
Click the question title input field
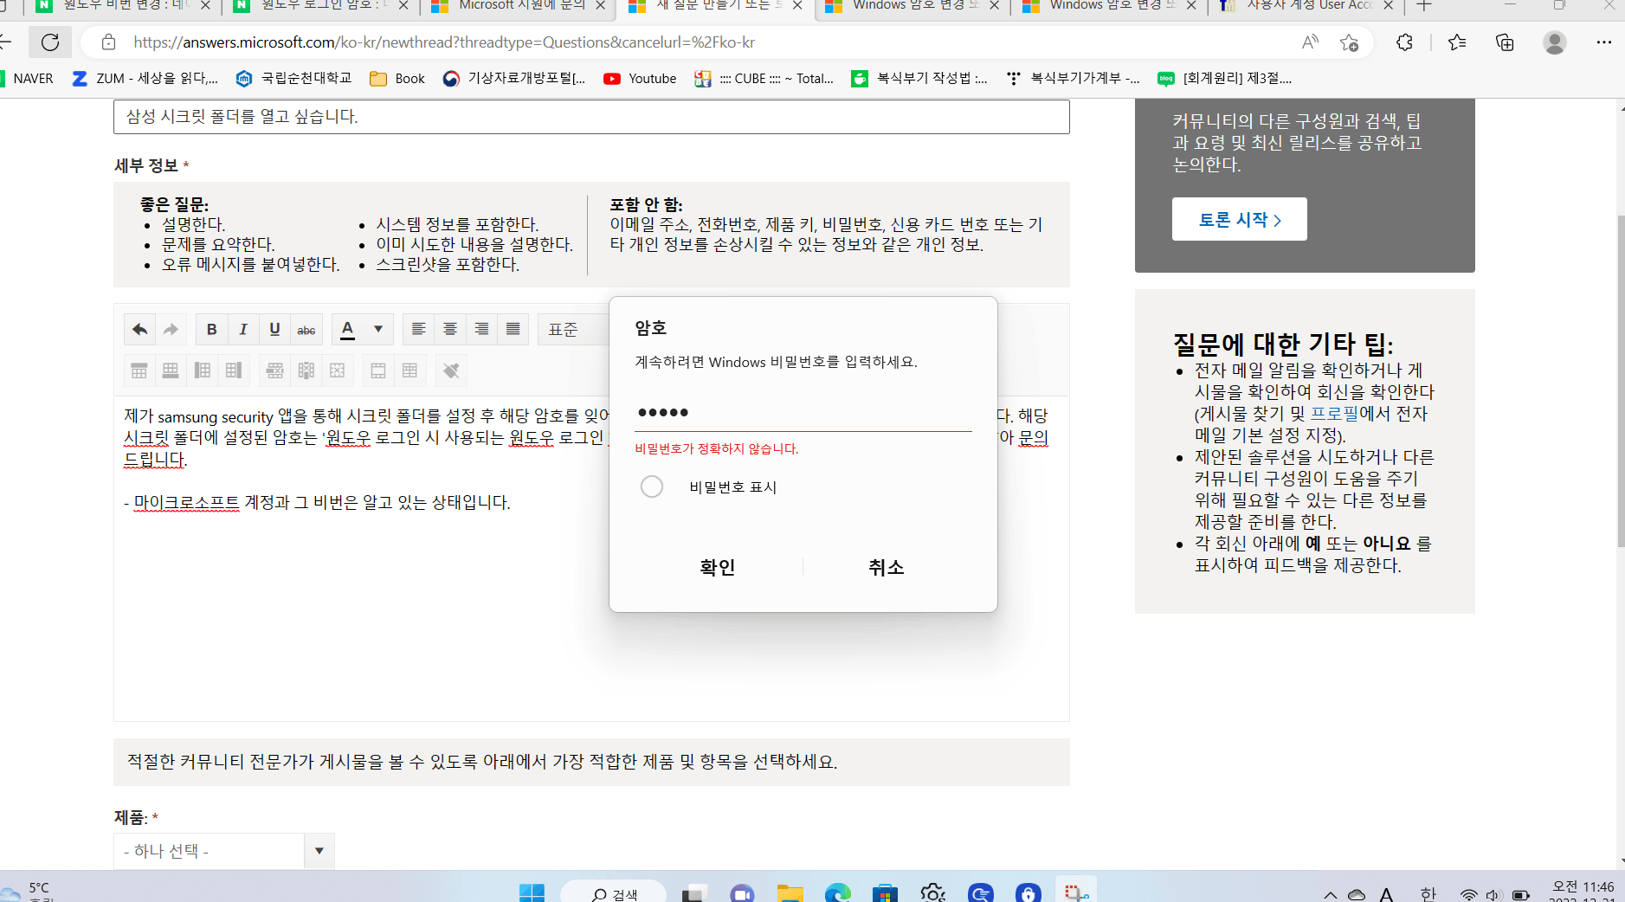[591, 117]
